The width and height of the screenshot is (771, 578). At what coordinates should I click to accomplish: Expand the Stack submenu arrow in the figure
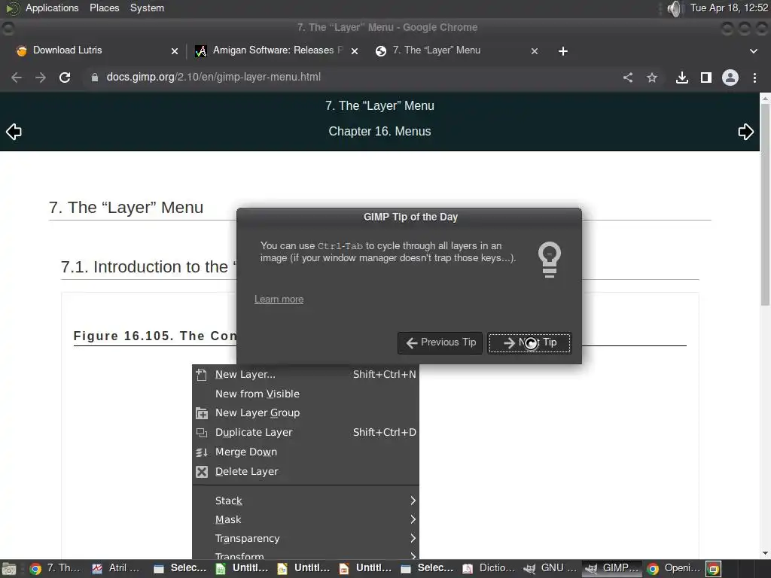(x=413, y=500)
